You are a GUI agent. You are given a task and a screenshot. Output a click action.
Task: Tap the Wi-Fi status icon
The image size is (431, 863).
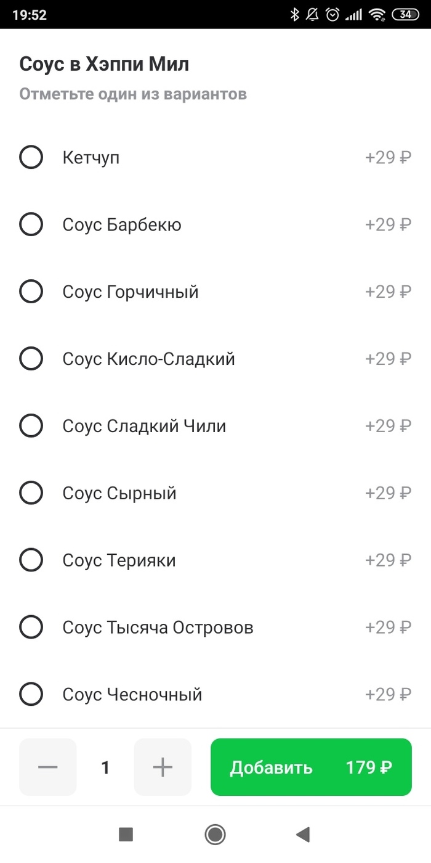coord(377,15)
